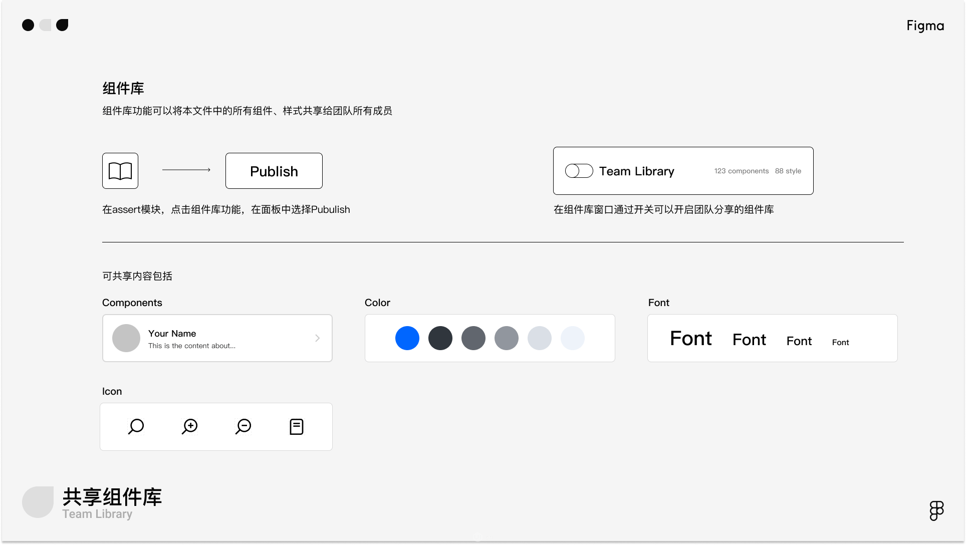Click the 可共享内容包括 label
Screen dimensions: 966x545
click(x=137, y=276)
